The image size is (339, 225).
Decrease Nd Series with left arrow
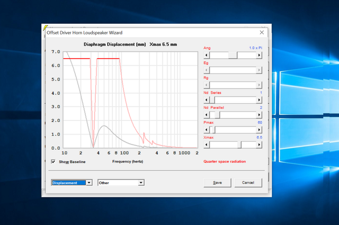(x=207, y=100)
